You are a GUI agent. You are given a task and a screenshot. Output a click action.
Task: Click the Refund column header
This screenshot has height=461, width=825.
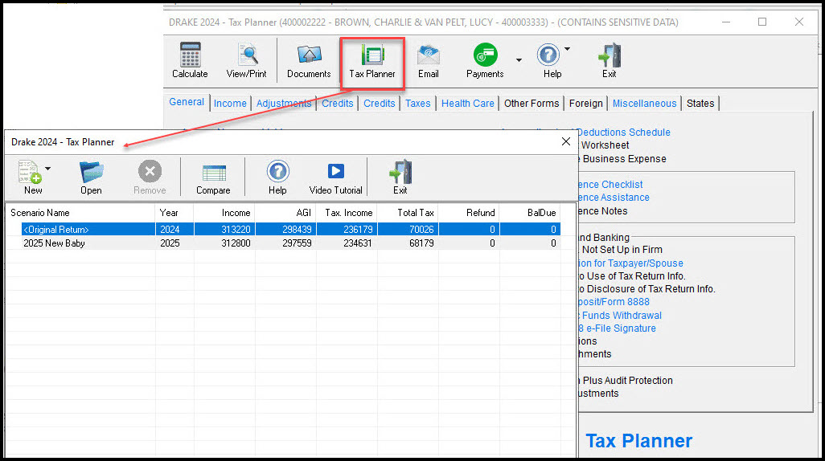click(468, 213)
